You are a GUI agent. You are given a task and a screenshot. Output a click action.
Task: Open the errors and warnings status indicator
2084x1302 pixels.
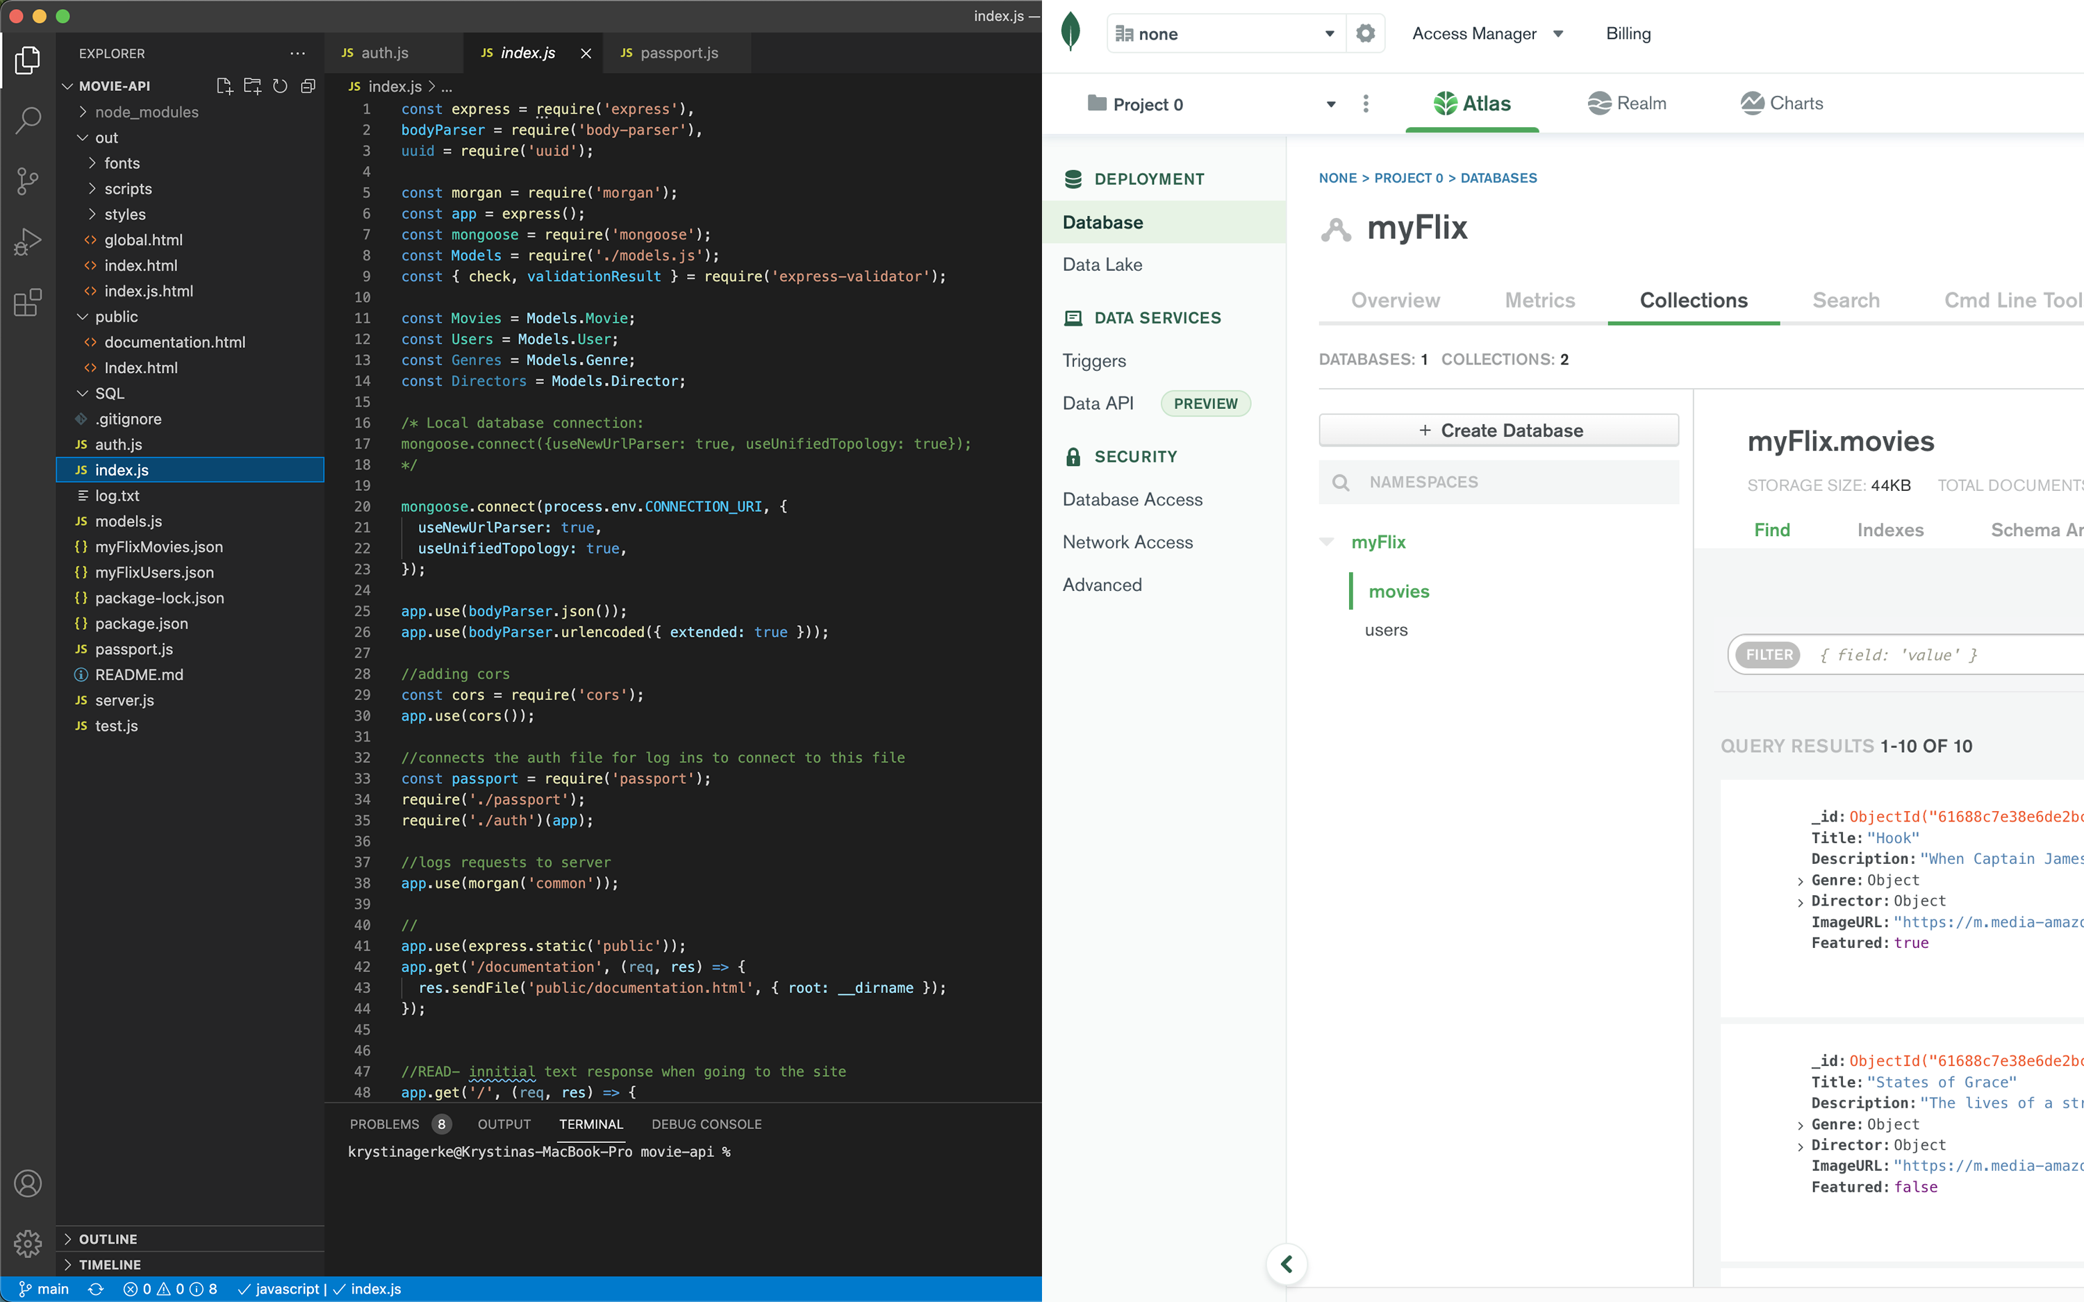click(x=169, y=1289)
